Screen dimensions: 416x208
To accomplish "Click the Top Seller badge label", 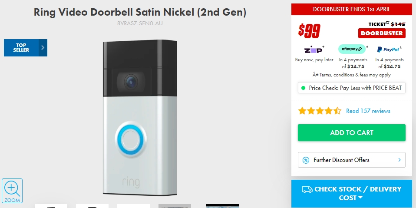I will [21, 48].
